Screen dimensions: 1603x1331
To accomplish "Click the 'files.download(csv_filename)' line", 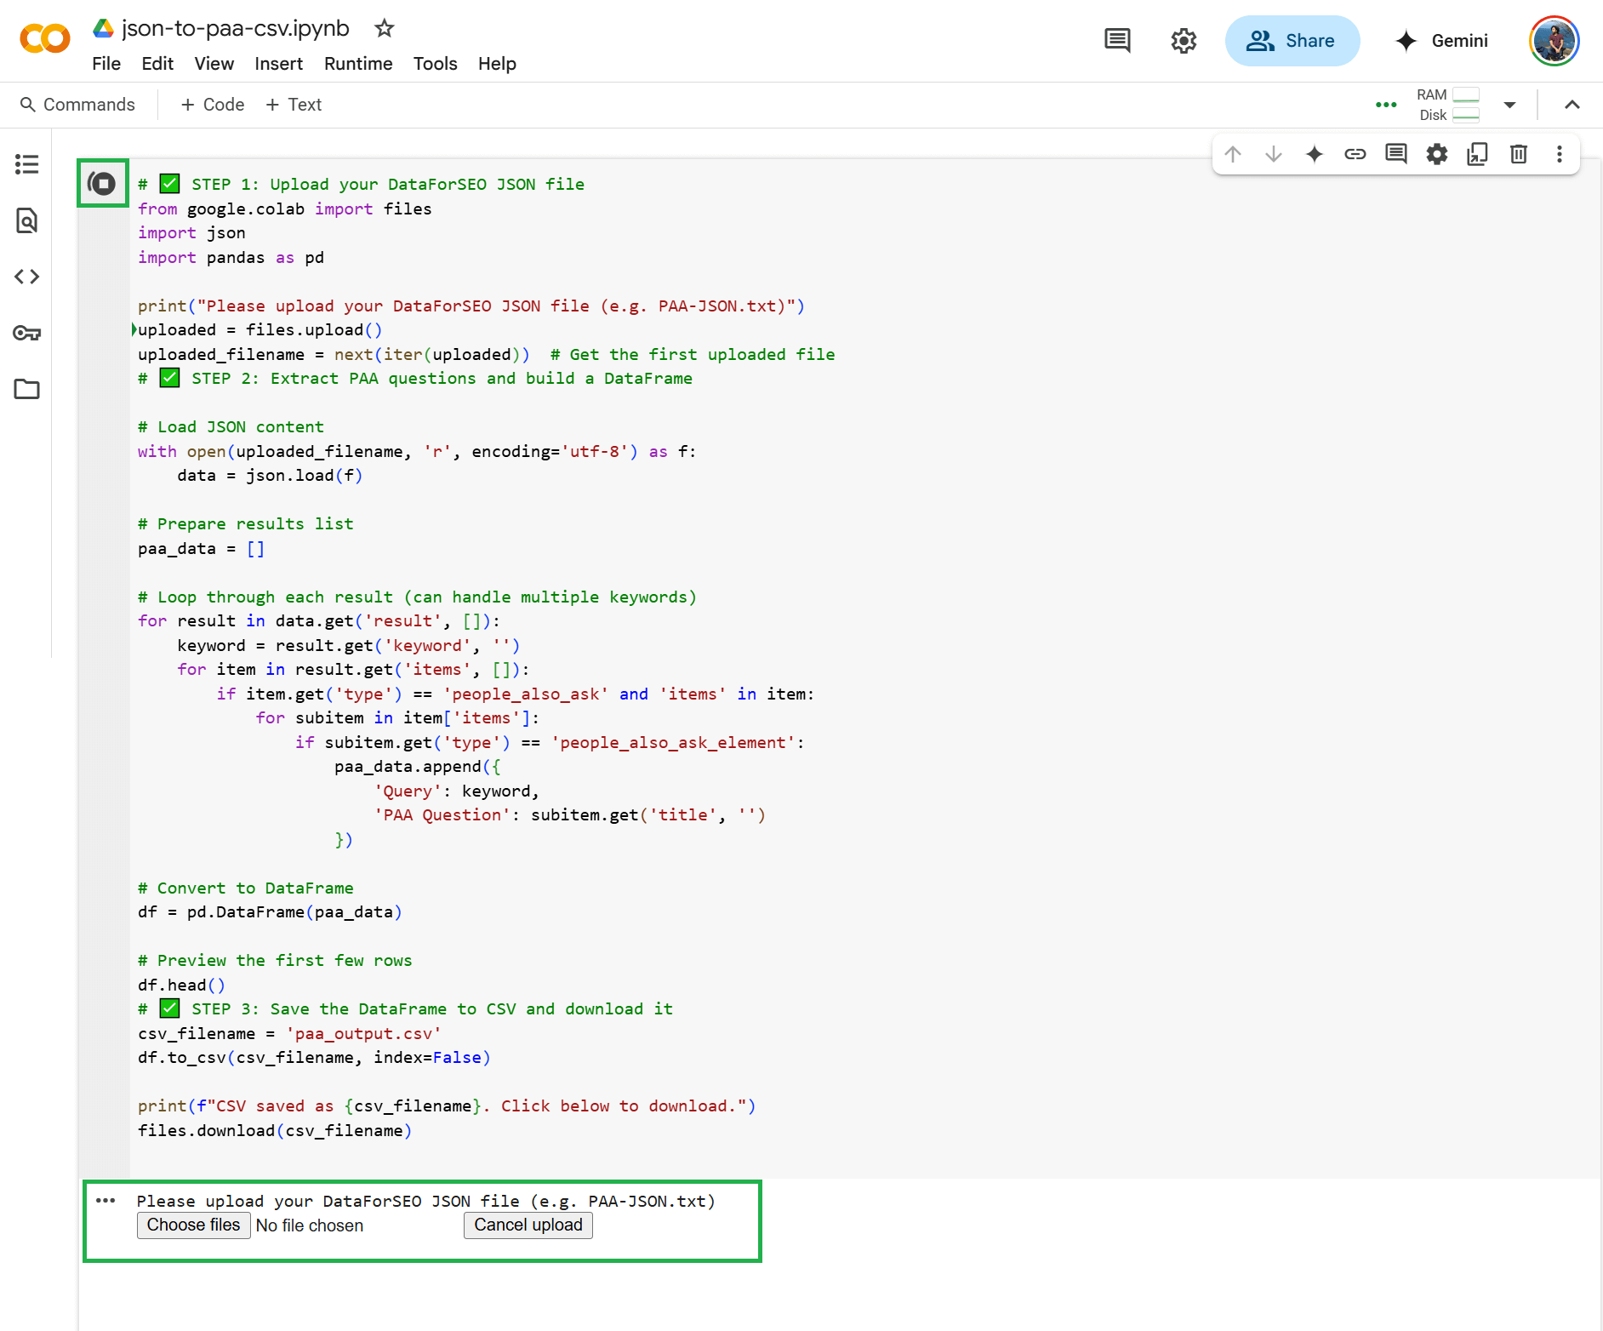I will (275, 1131).
